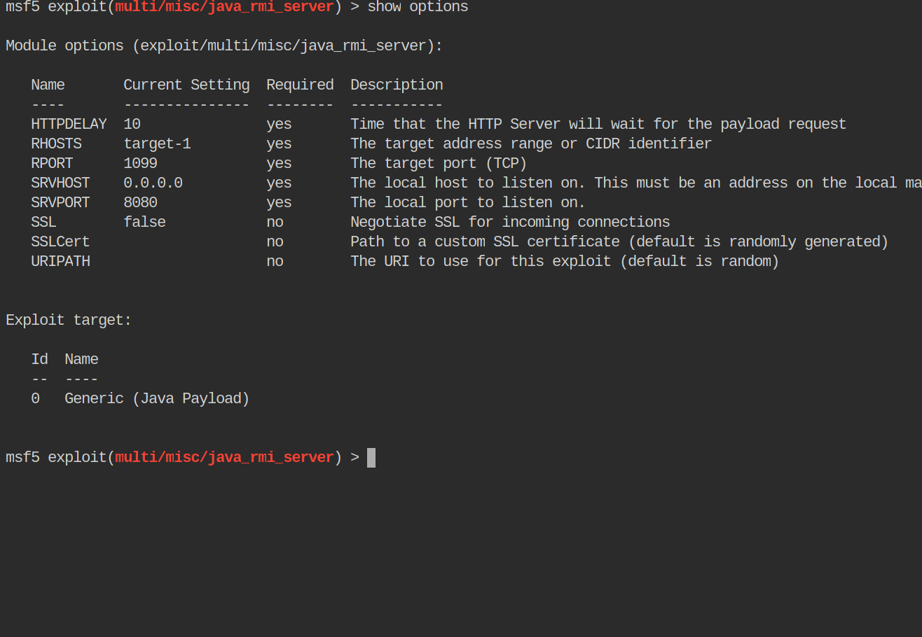Click the SSLCert option name
This screenshot has width=922, height=637.
point(60,242)
